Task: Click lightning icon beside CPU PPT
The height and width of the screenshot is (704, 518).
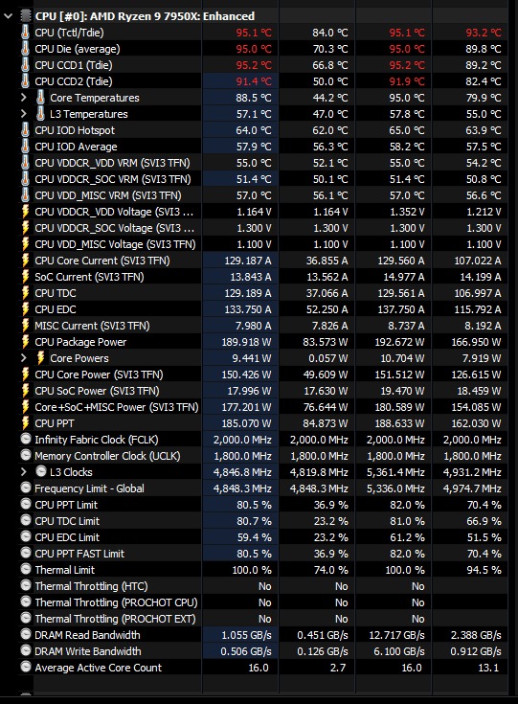Action: click(26, 423)
